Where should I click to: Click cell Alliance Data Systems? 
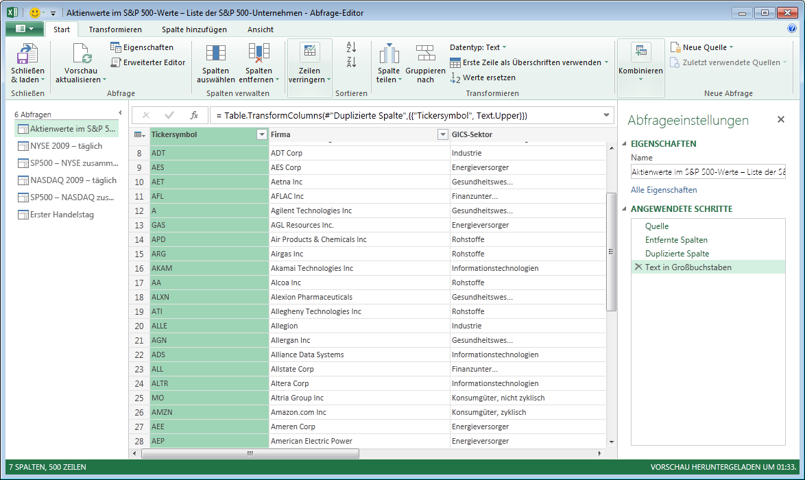pos(359,355)
